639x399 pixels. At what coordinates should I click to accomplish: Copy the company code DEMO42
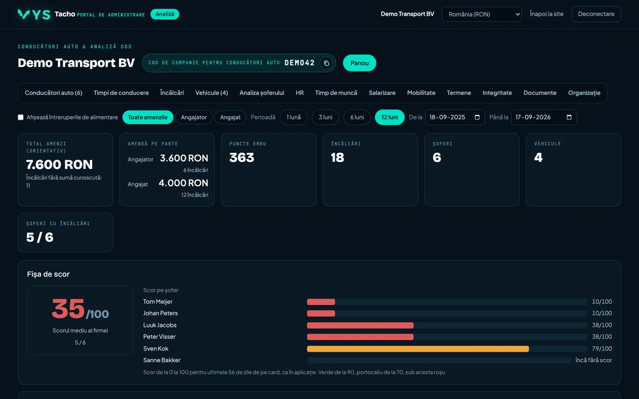click(326, 63)
